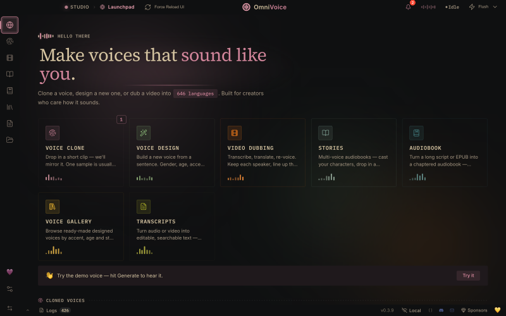Open Transcripts document icon in sidebar
Viewport: 506px width, 316px height.
[x=9, y=123]
